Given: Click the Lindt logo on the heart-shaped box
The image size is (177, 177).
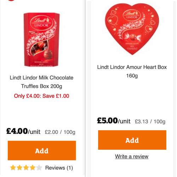Looking at the screenshot, I should (x=132, y=15).
